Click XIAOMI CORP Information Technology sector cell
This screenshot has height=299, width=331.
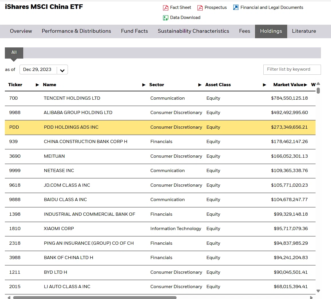click(176, 229)
